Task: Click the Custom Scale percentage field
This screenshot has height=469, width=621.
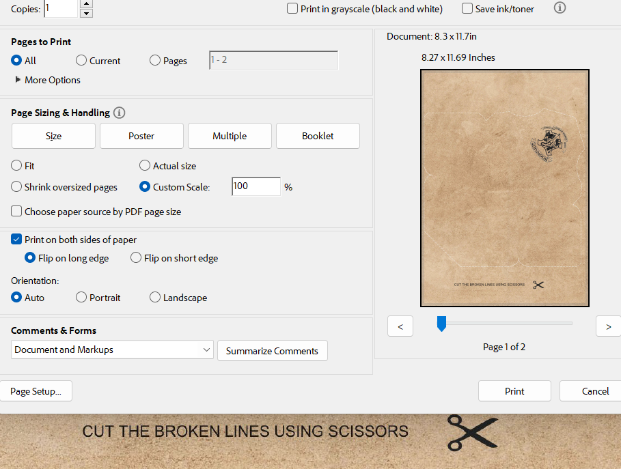Action: (x=256, y=186)
